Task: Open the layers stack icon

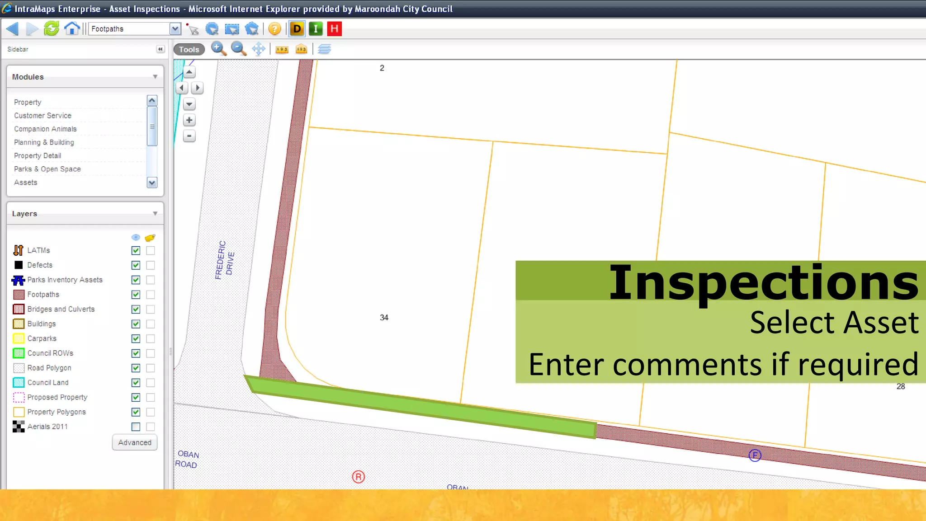Action: click(324, 49)
